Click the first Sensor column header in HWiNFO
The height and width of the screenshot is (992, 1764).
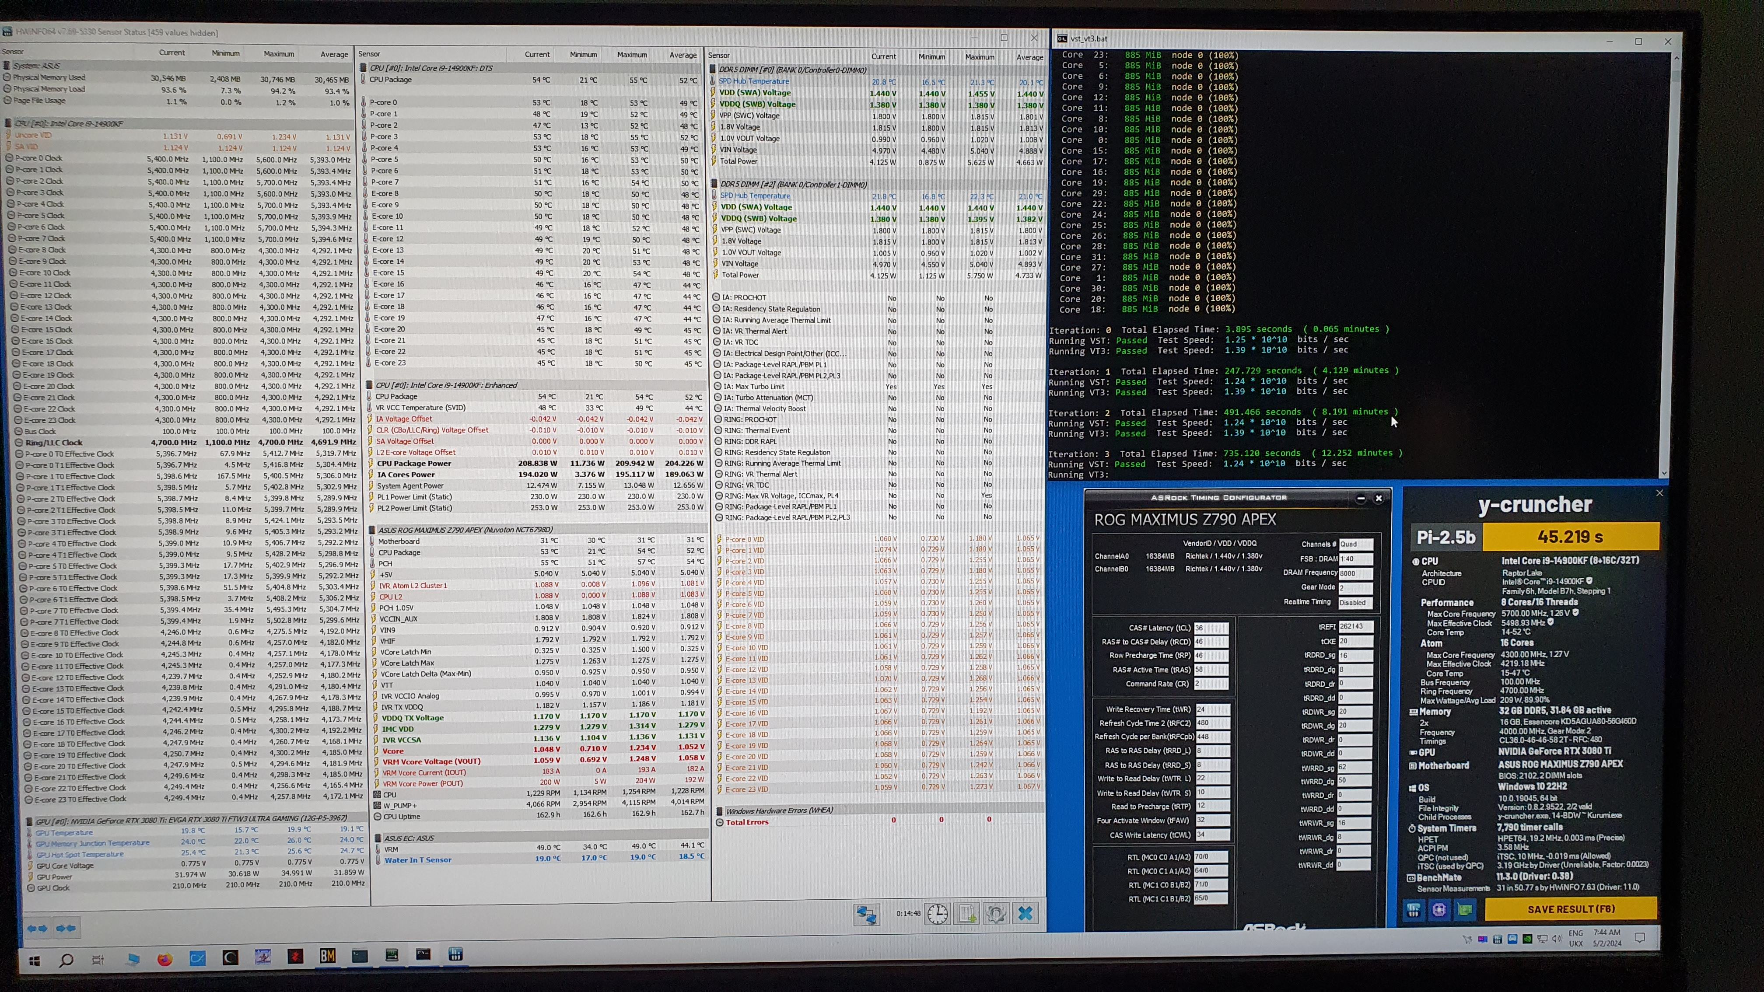13,51
